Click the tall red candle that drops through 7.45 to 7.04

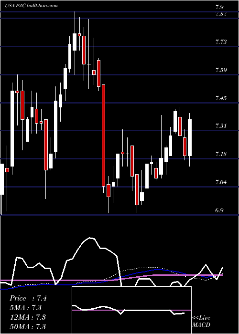[x=103, y=136]
